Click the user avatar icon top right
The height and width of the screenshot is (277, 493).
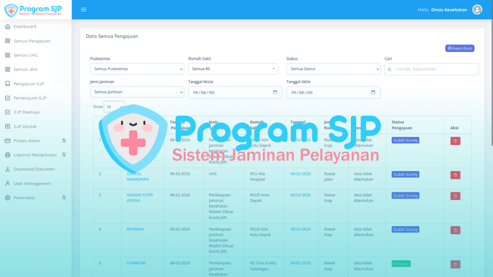(477, 9)
